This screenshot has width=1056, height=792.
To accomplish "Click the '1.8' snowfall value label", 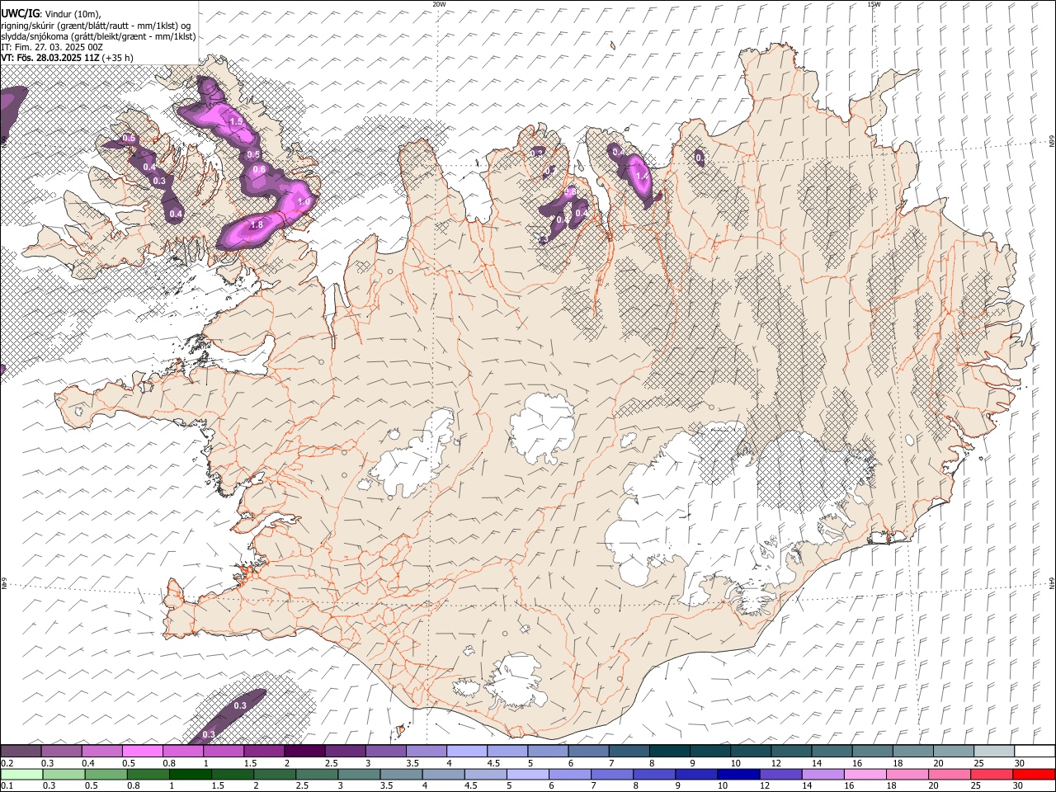I will (x=256, y=224).
